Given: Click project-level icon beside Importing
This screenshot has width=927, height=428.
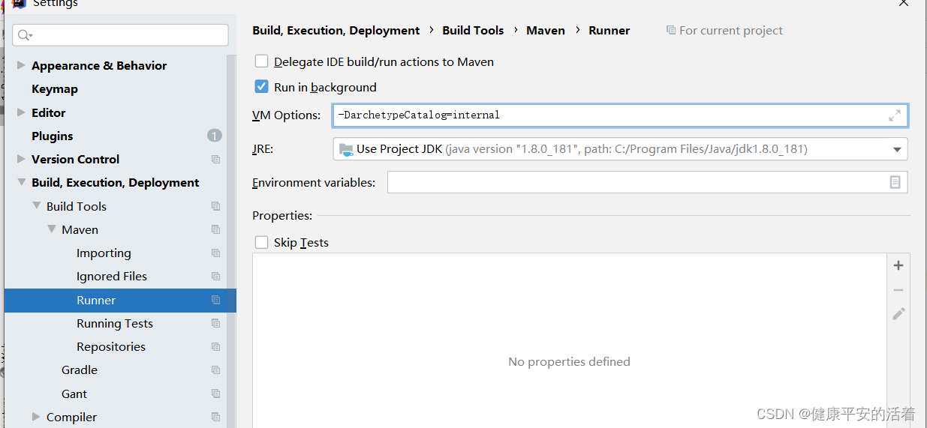Looking at the screenshot, I should (x=216, y=253).
